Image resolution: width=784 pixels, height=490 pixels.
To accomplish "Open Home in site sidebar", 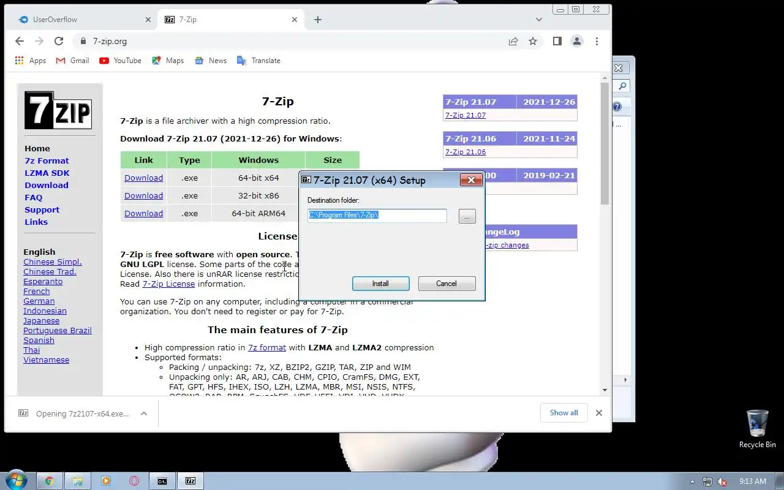I will [x=37, y=148].
